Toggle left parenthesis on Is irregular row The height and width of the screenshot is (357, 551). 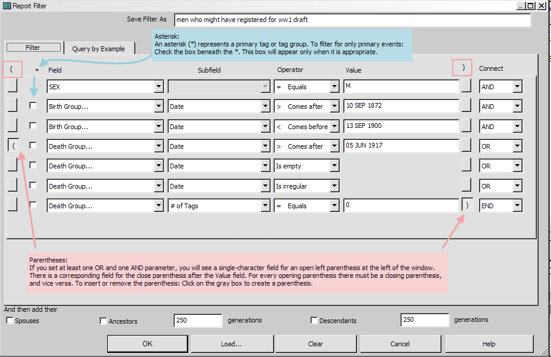point(13,184)
